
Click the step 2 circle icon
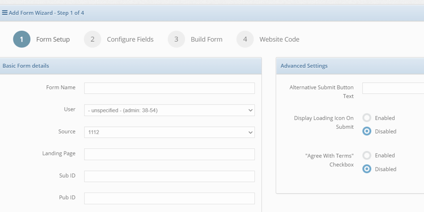pos(92,39)
